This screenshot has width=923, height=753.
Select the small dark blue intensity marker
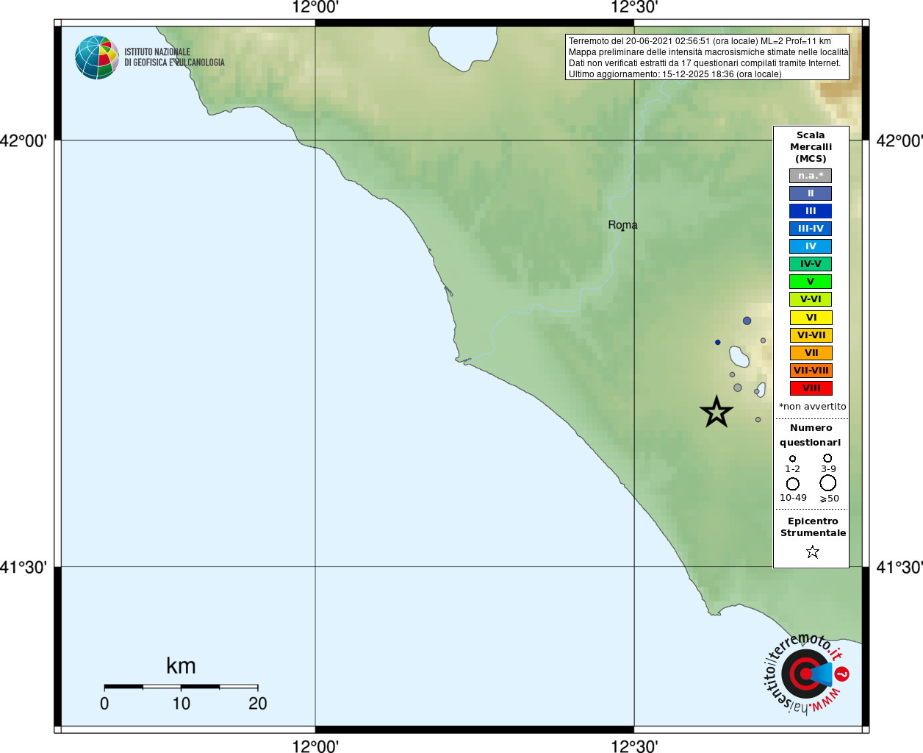click(718, 342)
